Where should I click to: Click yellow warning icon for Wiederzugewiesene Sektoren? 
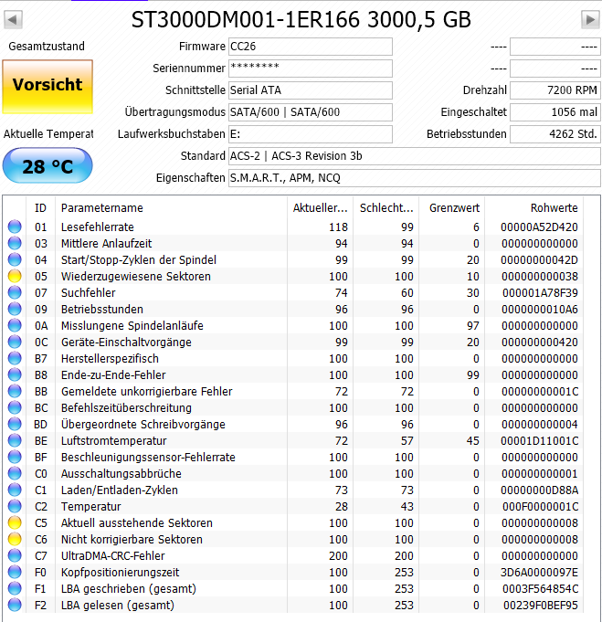pos(15,276)
